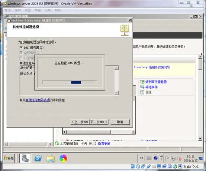Open the 视图 menu in VirtualBox

coord(28,10)
